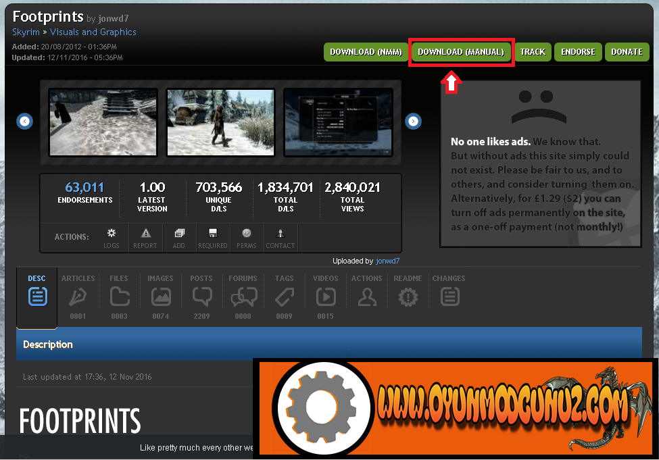The width and height of the screenshot is (659, 460).
Task: Open the walking character thumbnail
Action: click(220, 122)
